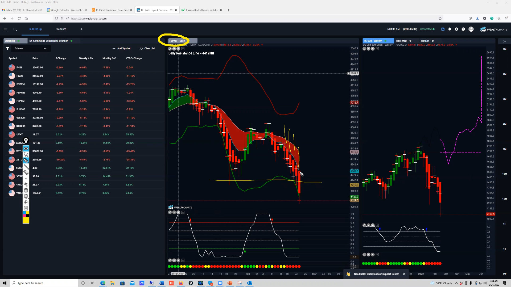
Task: Open the user profile avatar
Action: coord(471,29)
